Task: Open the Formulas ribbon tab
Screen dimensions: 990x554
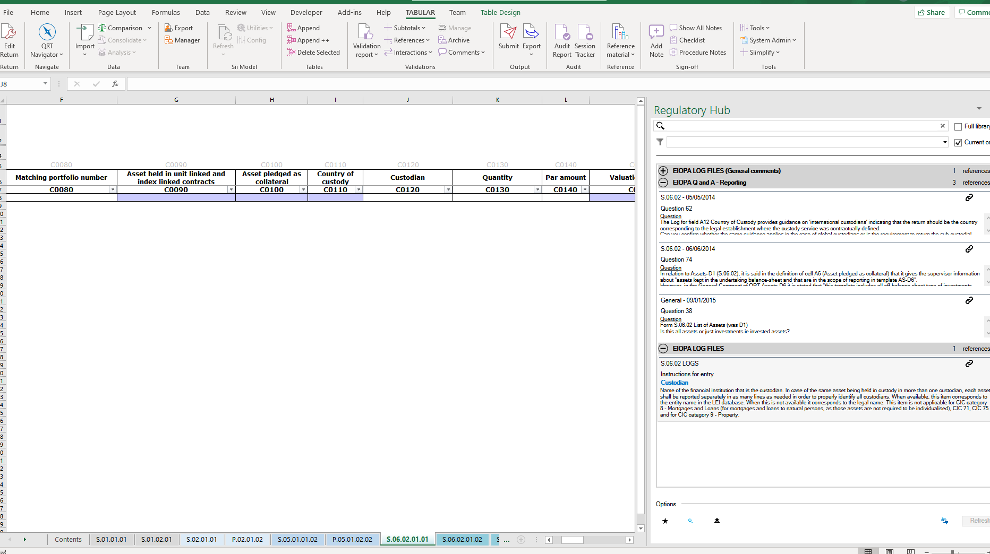Action: pos(166,12)
